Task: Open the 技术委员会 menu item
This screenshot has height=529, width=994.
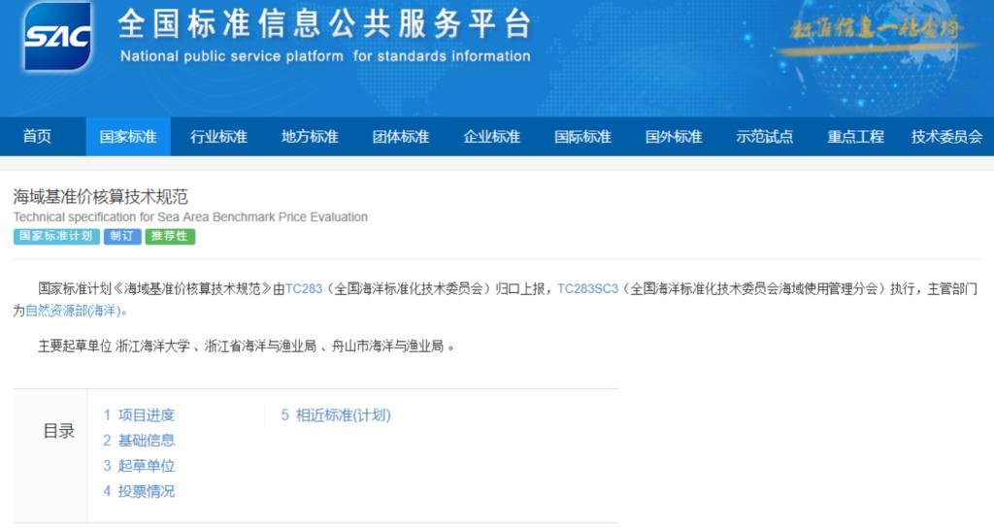Action: (x=946, y=137)
